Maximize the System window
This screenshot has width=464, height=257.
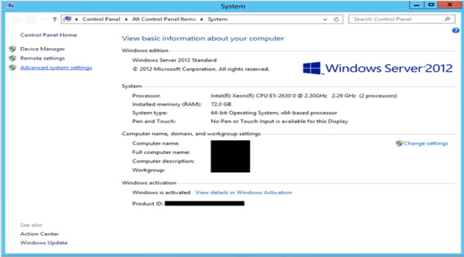pyautogui.click(x=431, y=5)
